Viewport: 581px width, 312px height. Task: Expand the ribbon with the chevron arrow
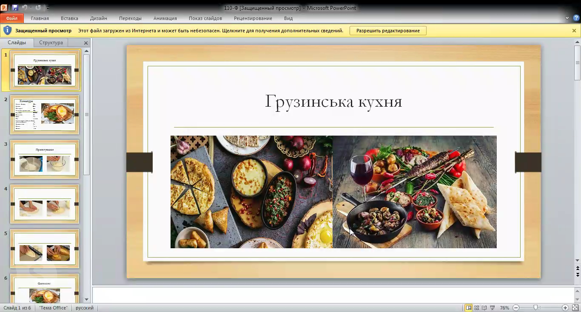[567, 18]
